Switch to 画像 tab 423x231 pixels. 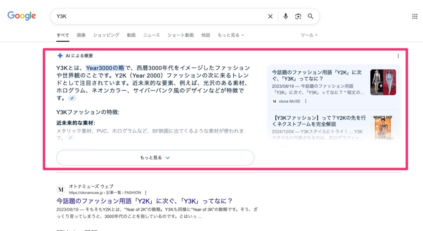click(x=81, y=35)
